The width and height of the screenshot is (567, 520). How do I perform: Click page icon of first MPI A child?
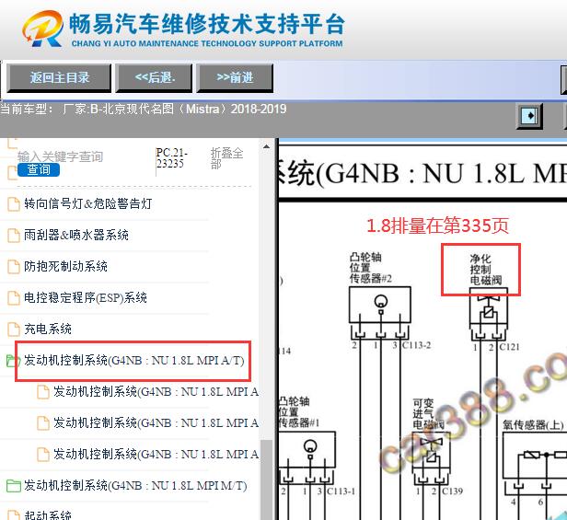tap(43, 392)
